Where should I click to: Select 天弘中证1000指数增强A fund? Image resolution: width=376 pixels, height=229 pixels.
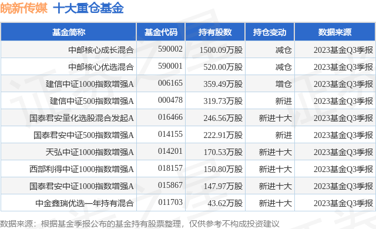point(90,152)
